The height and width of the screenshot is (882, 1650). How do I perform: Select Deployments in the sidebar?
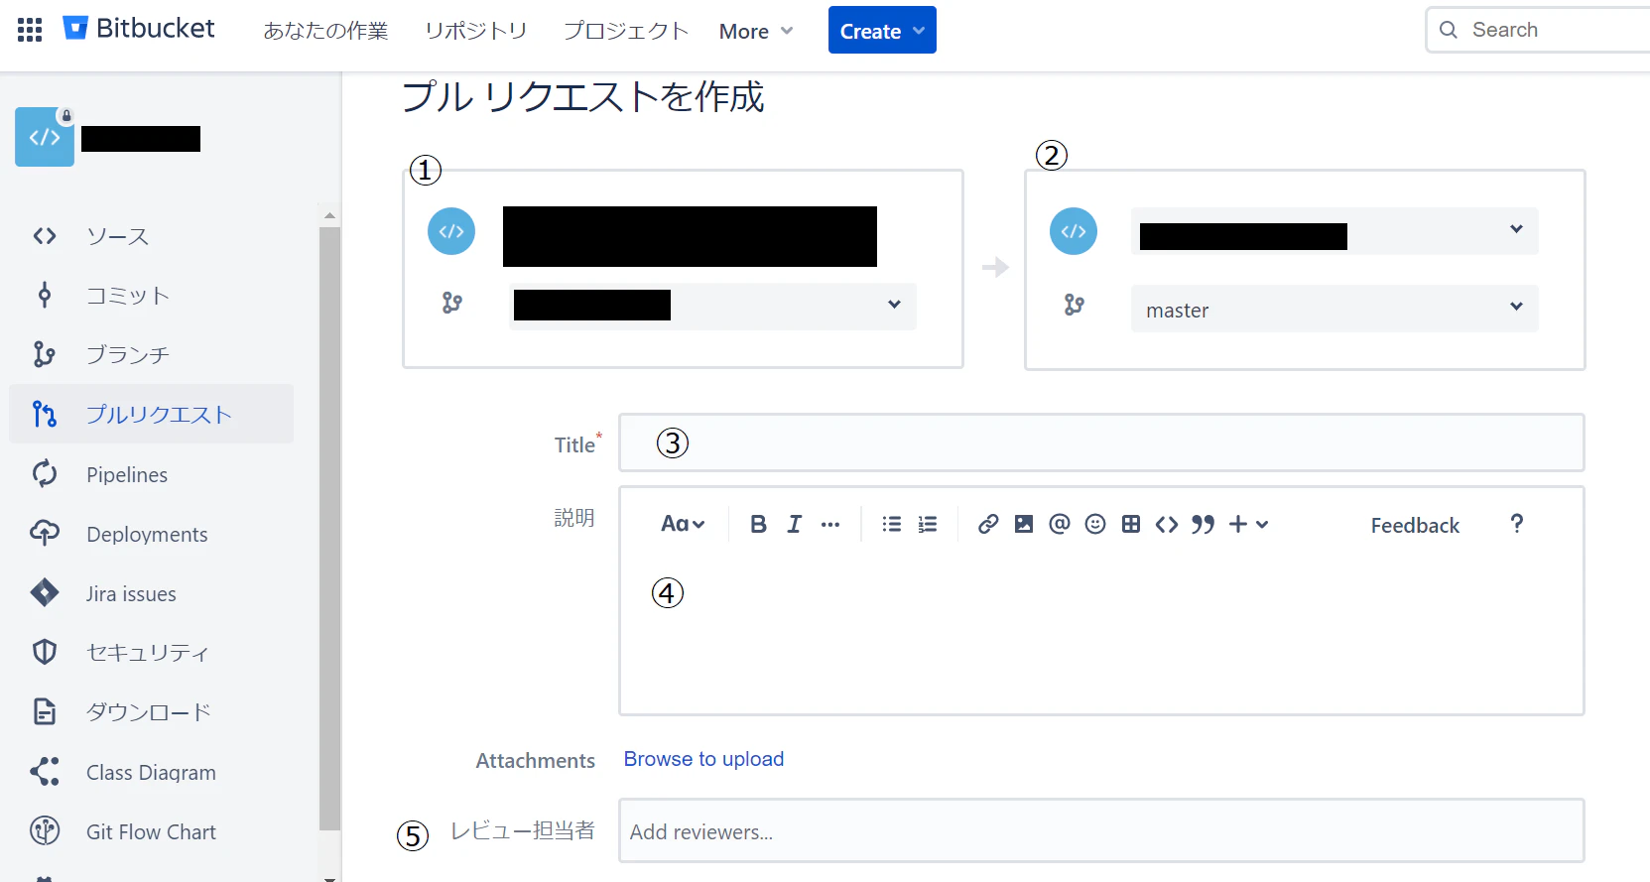click(x=151, y=534)
